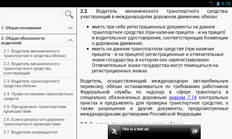Tap the globe icon in the ad banner
This screenshot has height=139, width=232.
pos(195,131)
